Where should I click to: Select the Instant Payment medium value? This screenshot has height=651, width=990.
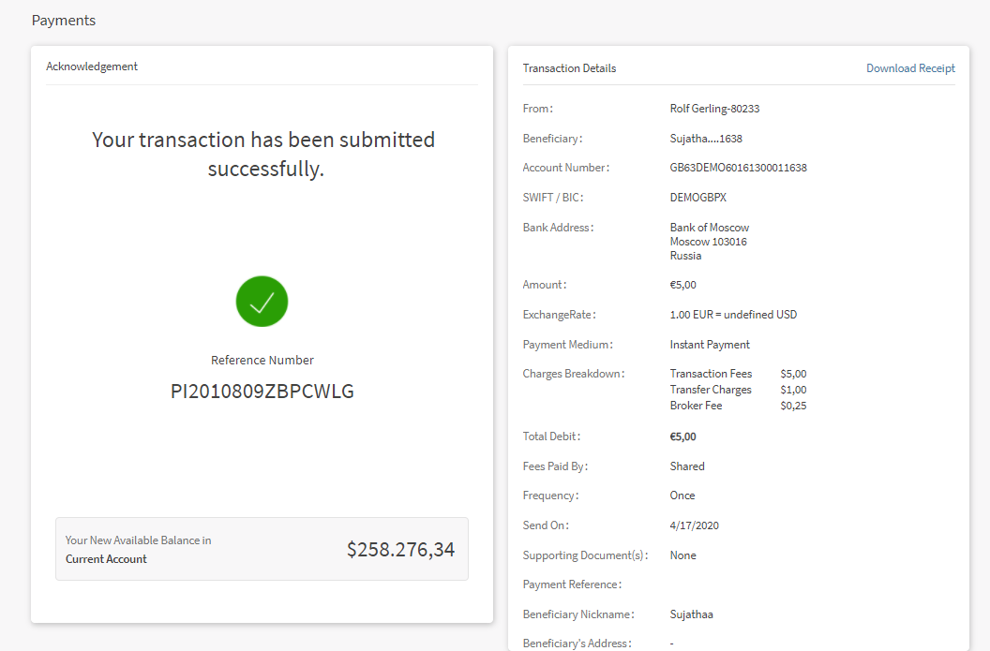click(710, 345)
